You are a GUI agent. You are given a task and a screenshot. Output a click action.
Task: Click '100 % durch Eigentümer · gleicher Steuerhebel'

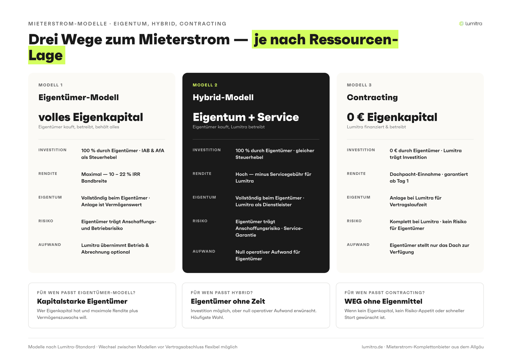point(275,154)
